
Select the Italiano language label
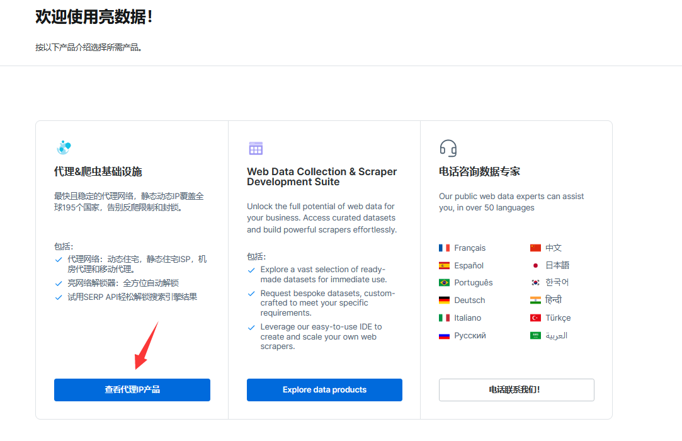[467, 318]
